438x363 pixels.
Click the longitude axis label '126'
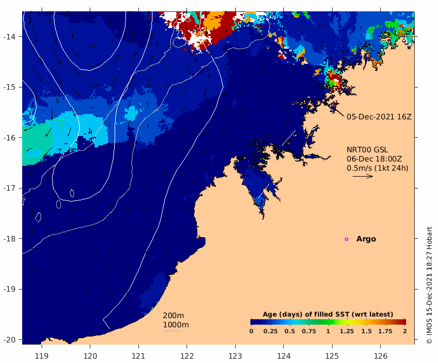[381, 356]
